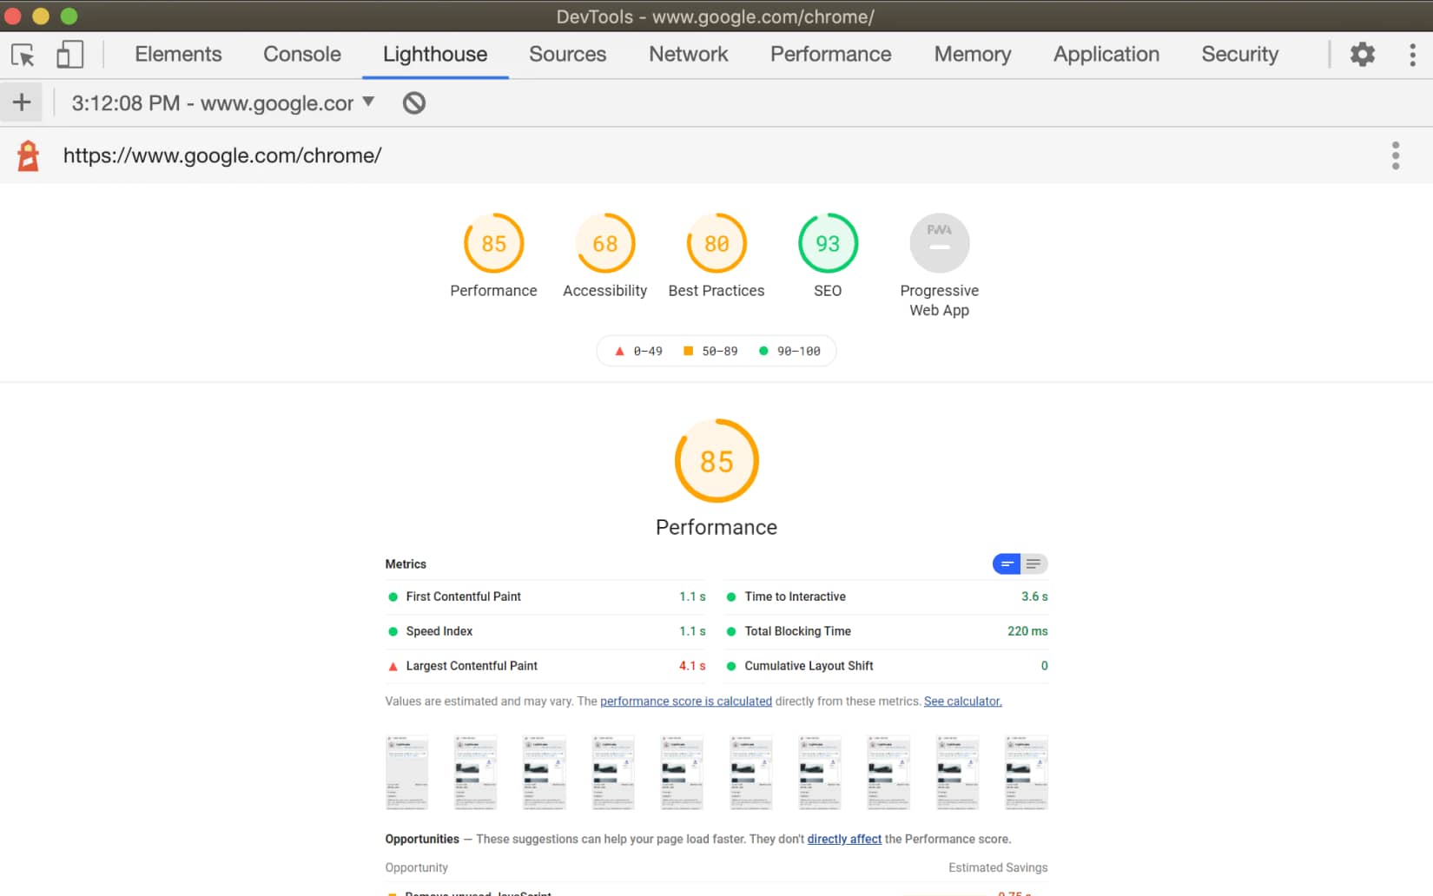Open the customize DevTools three-dot menu
Viewport: 1433px width, 896px height.
[x=1413, y=54]
